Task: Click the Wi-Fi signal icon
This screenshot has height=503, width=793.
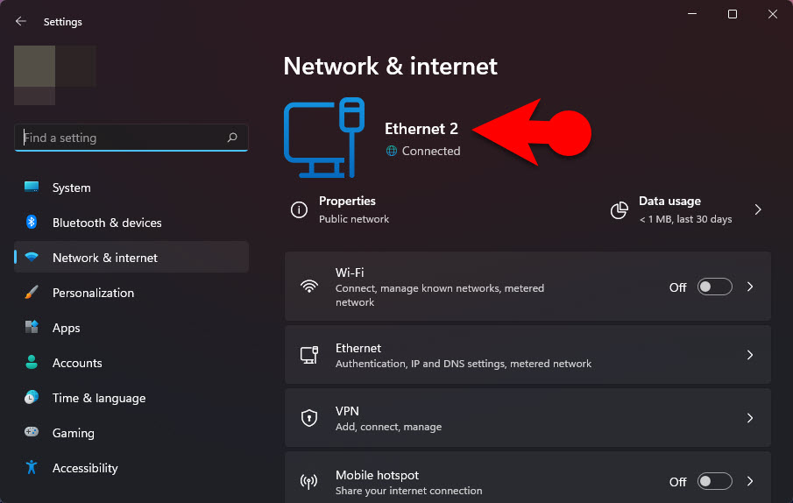Action: [309, 287]
